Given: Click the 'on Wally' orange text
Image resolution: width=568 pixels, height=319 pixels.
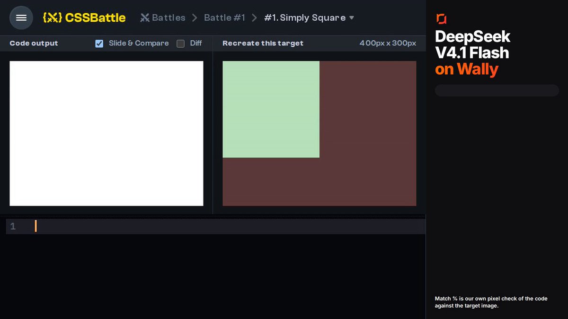Looking at the screenshot, I should click(467, 69).
